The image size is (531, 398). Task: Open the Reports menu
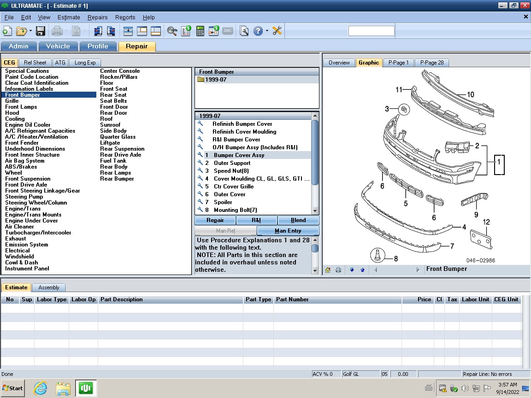point(125,17)
